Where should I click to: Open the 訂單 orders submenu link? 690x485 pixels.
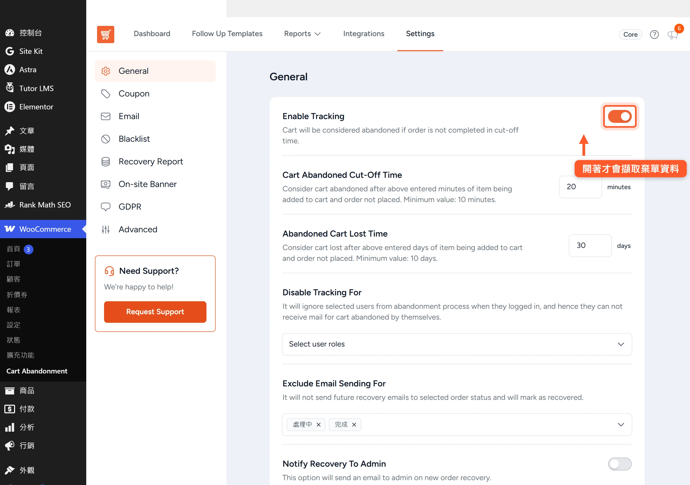pyautogui.click(x=13, y=264)
